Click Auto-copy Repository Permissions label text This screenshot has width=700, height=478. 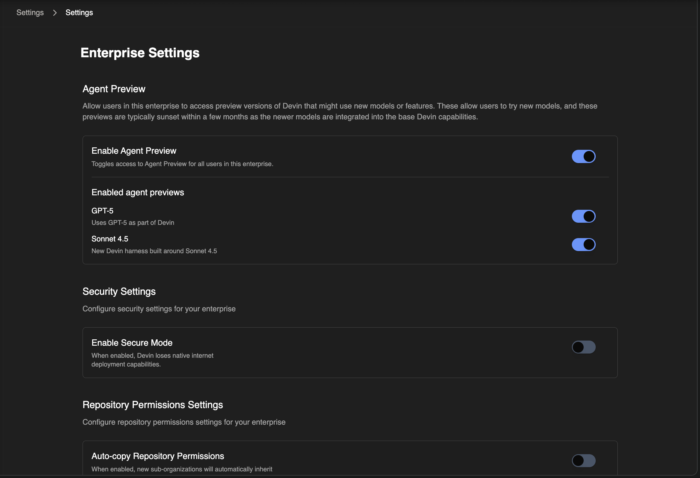158,456
